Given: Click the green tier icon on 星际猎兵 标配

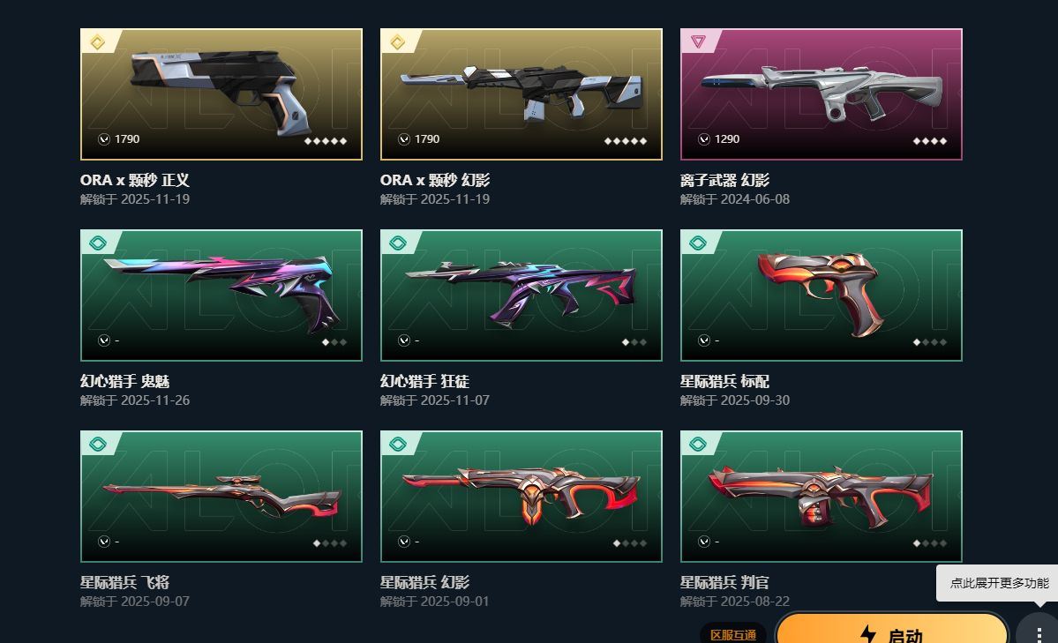Looking at the screenshot, I should pos(698,243).
